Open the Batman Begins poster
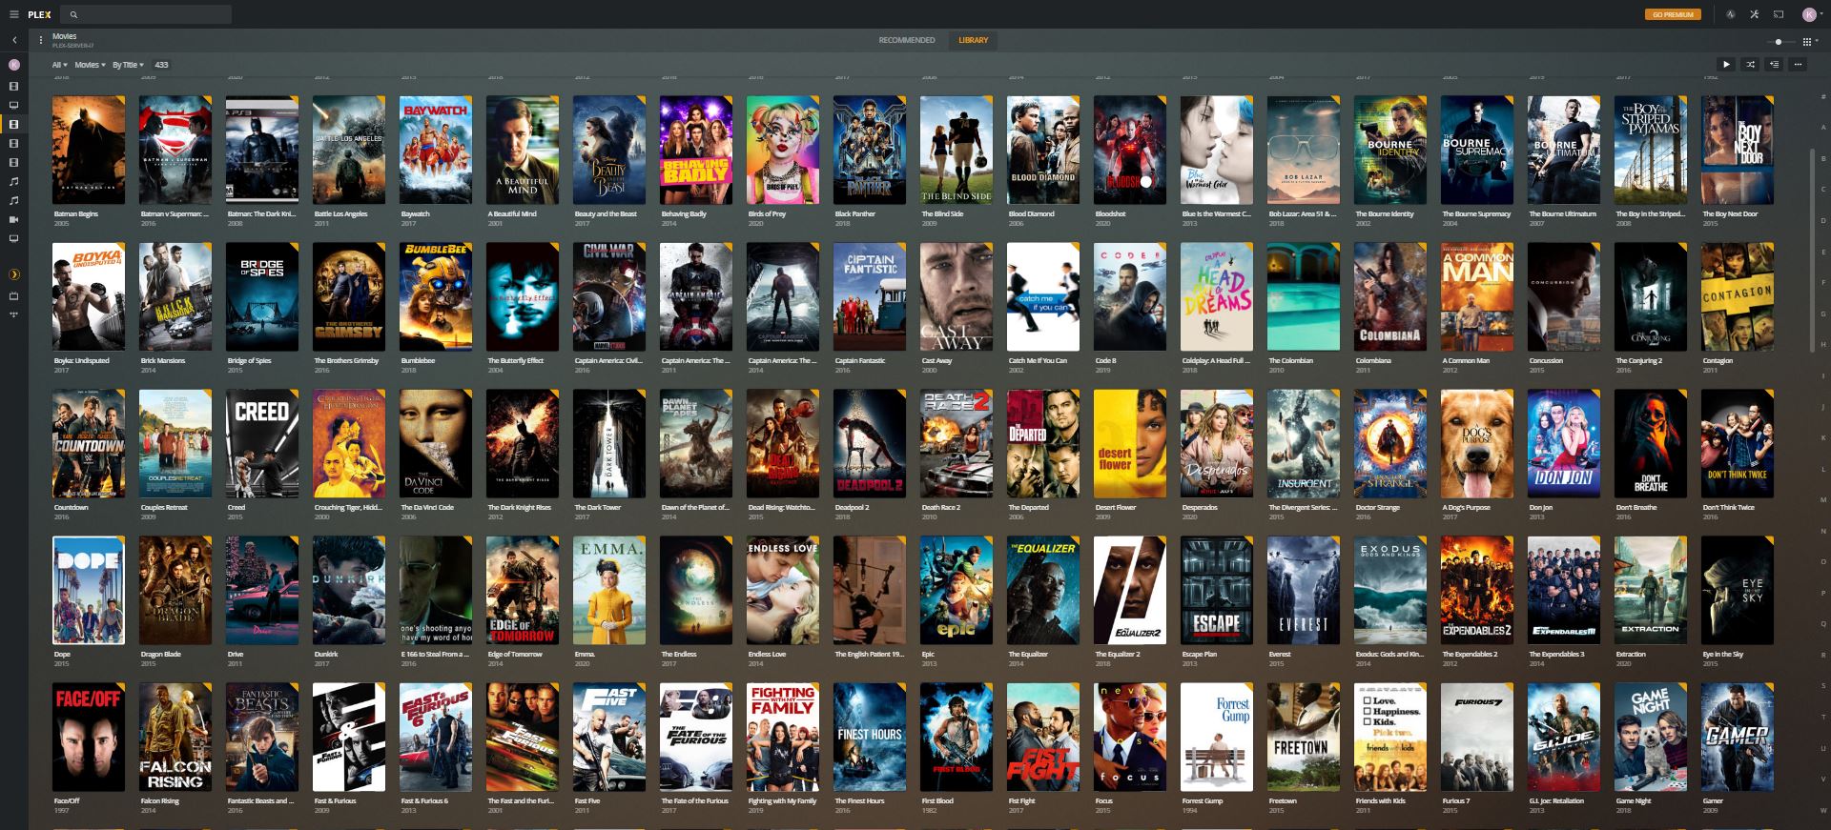This screenshot has width=1831, height=830. (89, 150)
